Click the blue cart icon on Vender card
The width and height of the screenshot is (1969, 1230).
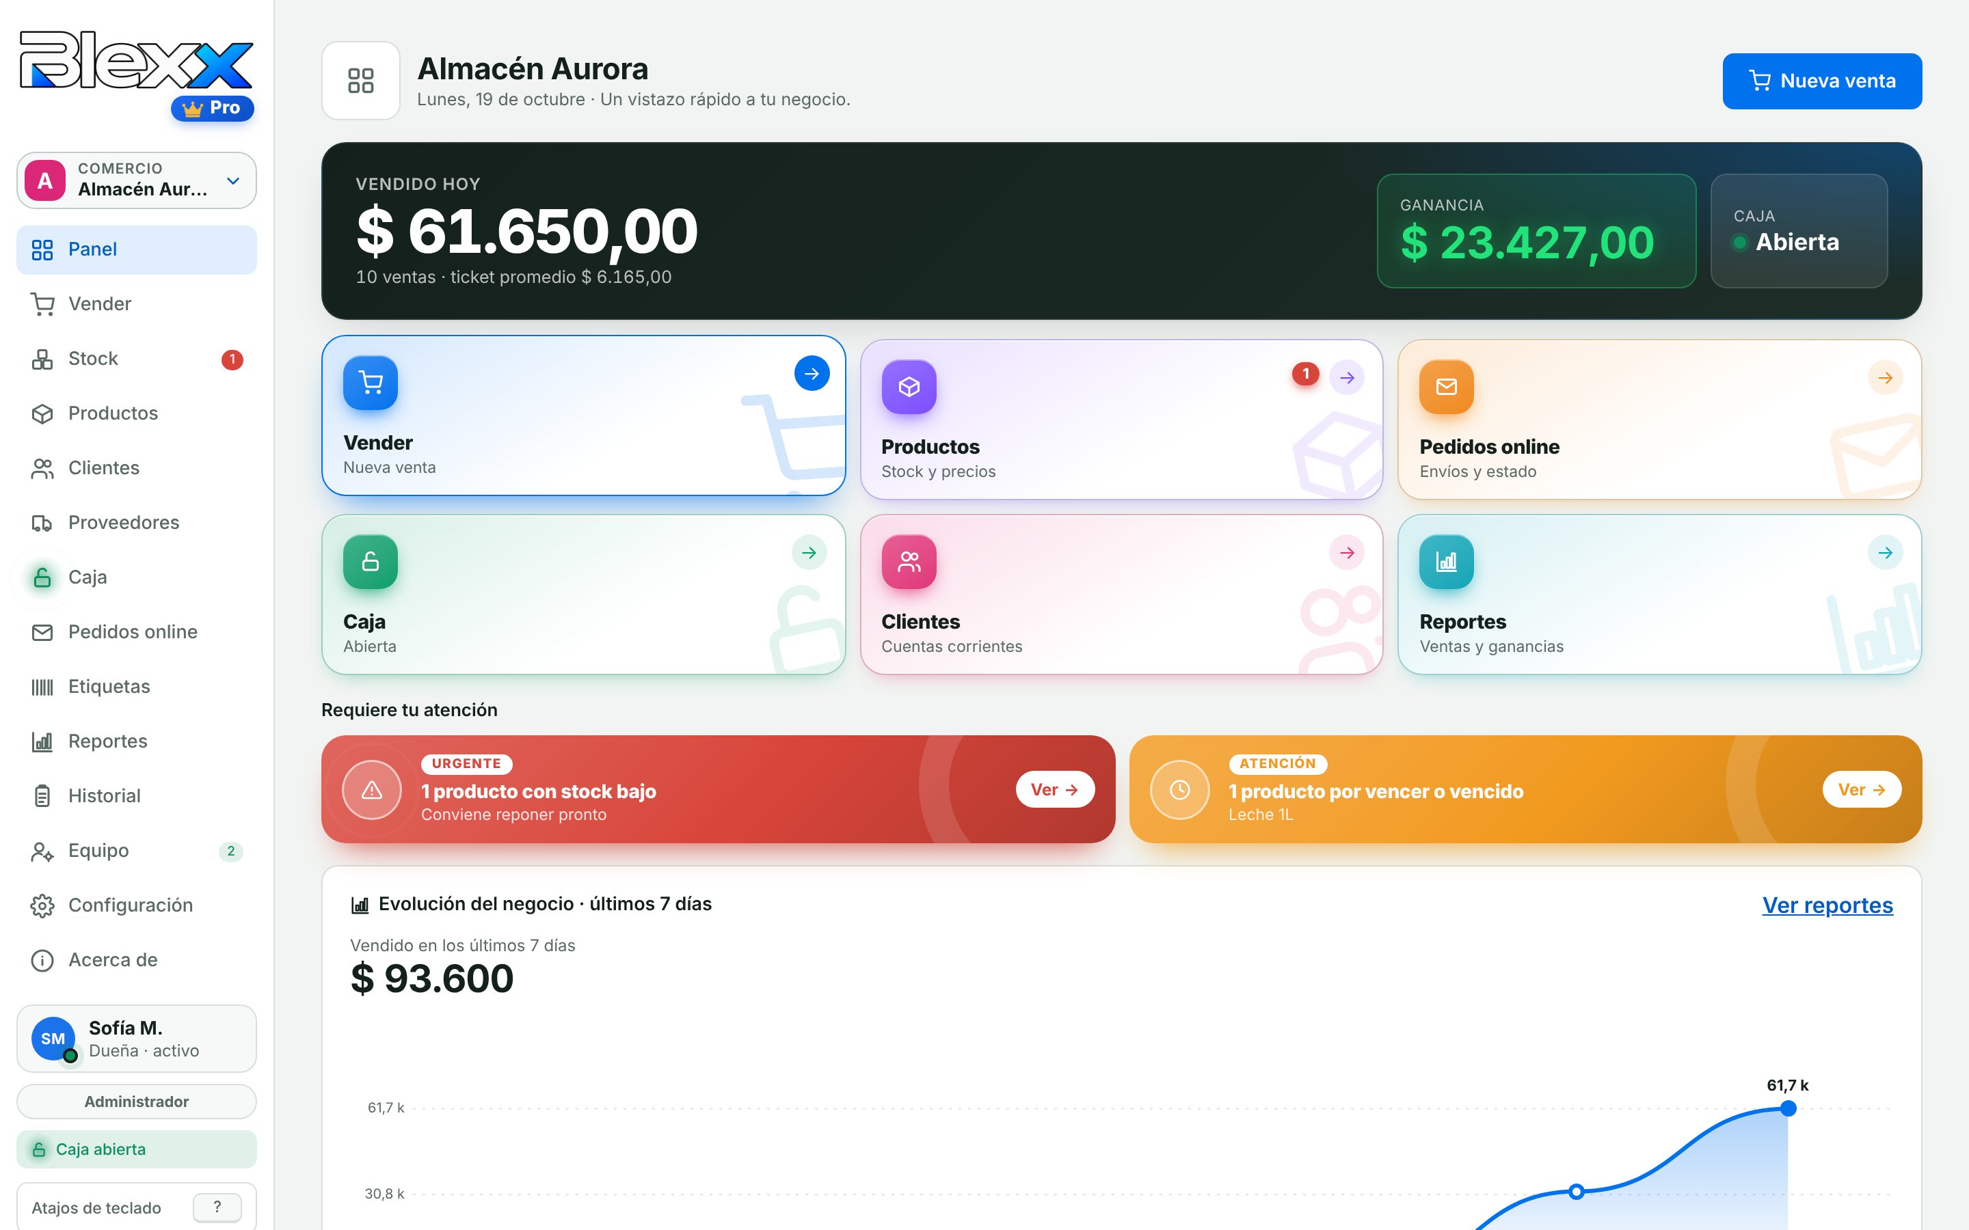tap(370, 383)
